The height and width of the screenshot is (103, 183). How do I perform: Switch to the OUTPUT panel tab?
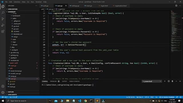(x=64, y=81)
